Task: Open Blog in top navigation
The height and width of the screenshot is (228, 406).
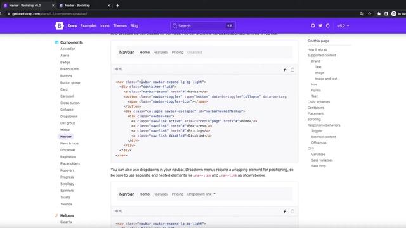Action: (x=134, y=26)
